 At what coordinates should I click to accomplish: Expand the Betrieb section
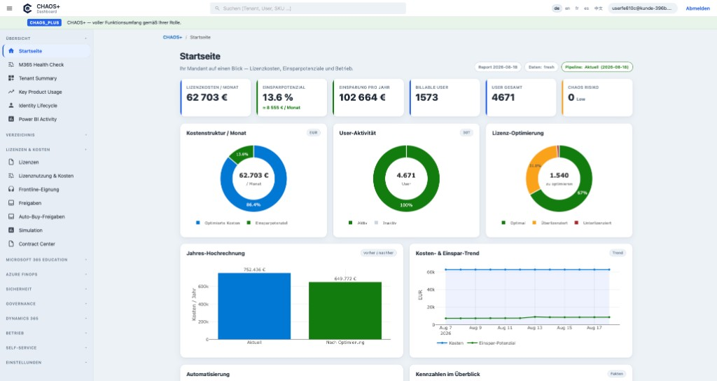(46, 333)
